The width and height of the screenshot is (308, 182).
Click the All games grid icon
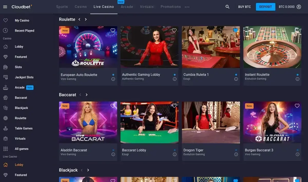[5, 149]
